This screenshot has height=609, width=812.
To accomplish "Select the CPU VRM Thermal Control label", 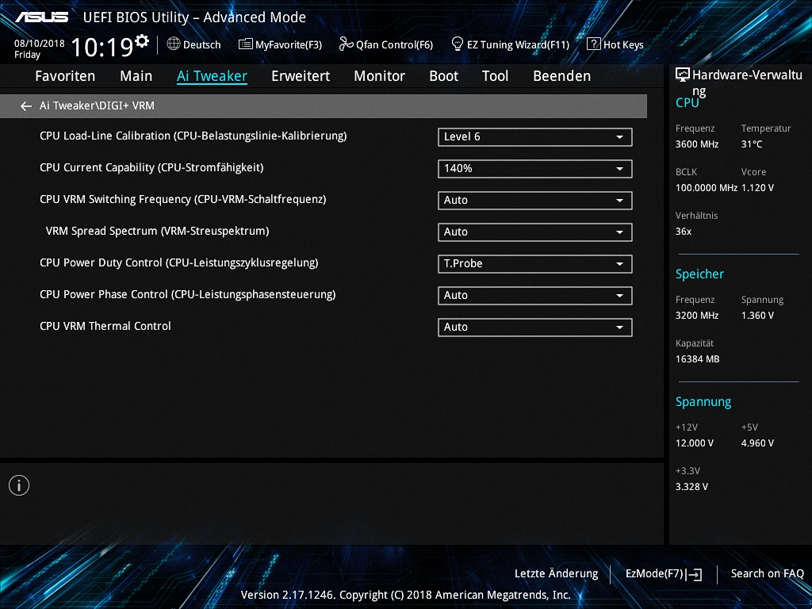I will (105, 326).
